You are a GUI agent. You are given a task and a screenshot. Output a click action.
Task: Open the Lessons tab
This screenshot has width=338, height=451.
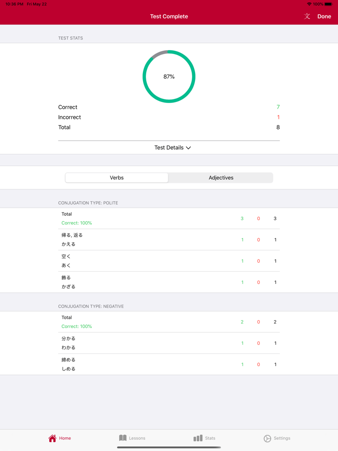click(x=132, y=438)
